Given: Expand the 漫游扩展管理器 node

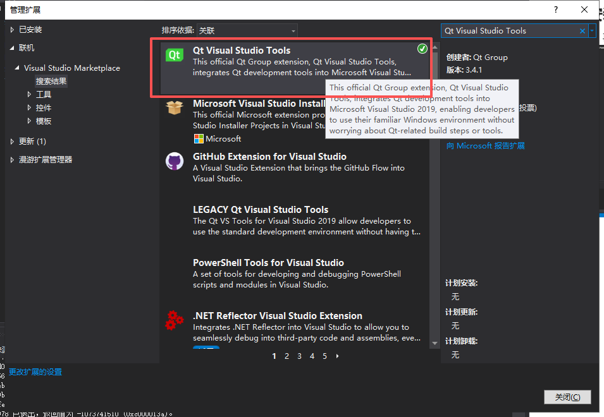Looking at the screenshot, I should [12, 160].
